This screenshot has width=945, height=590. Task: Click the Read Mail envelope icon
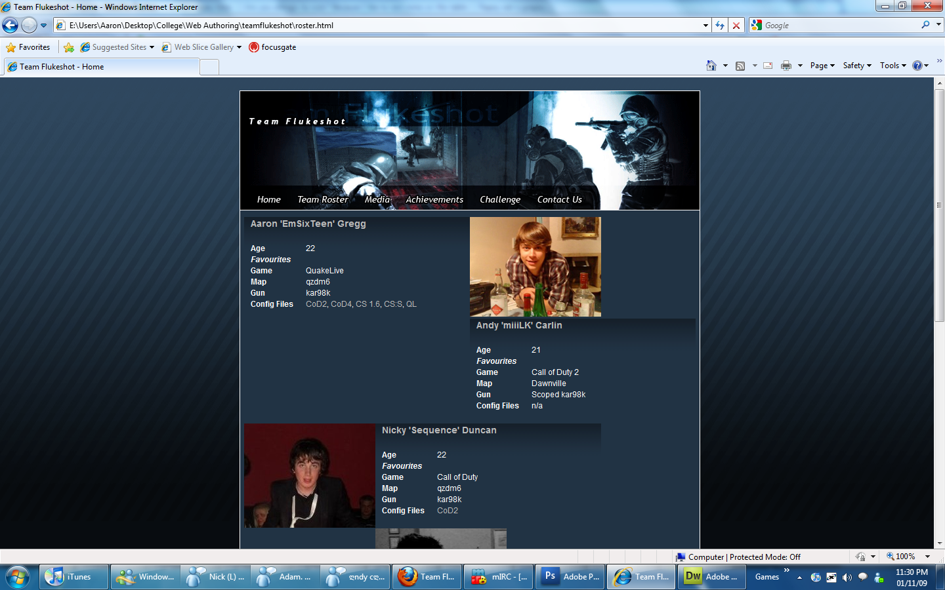(x=768, y=66)
